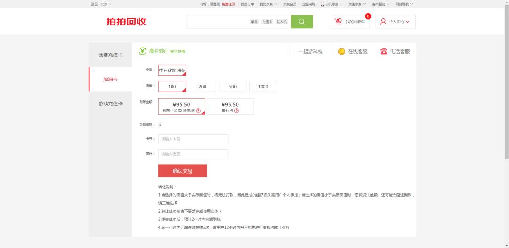The width and height of the screenshot is (509, 248).
Task: Select the 中石化加油卡 type option
Action: point(172,70)
